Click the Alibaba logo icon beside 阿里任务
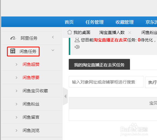Viewport: 157px width, 140px height. pos(13,38)
